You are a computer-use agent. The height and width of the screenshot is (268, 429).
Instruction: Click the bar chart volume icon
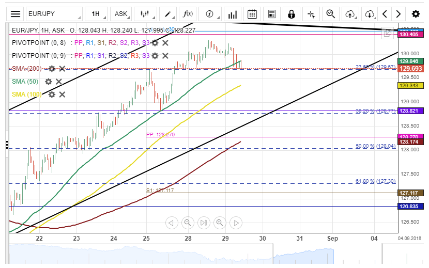232,14
